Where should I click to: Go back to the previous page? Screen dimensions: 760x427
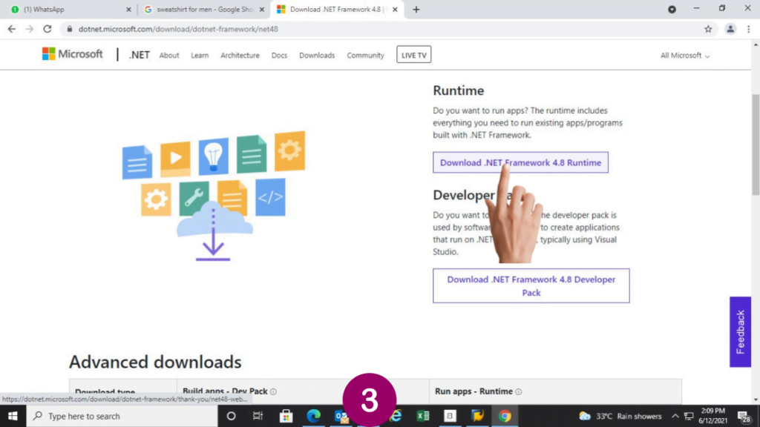[x=12, y=29]
